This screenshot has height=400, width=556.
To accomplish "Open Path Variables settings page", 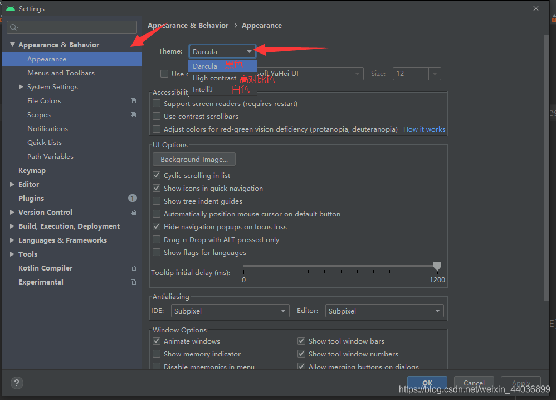I will (50, 157).
